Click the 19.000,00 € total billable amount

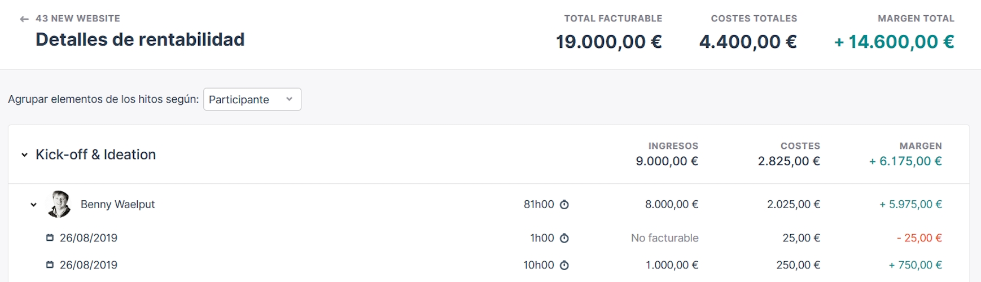(x=608, y=42)
